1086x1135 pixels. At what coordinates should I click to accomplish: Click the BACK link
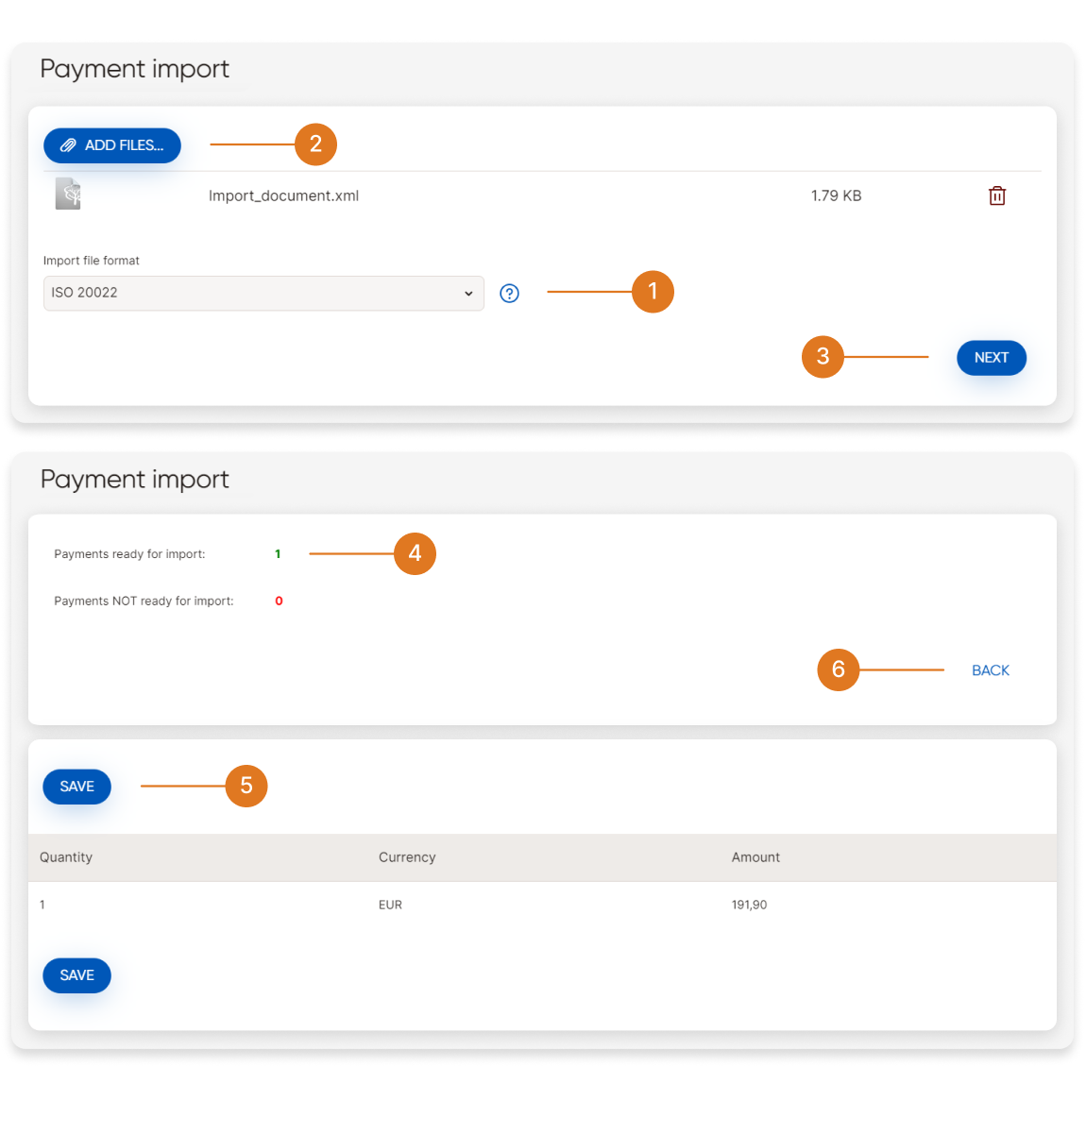coord(990,670)
